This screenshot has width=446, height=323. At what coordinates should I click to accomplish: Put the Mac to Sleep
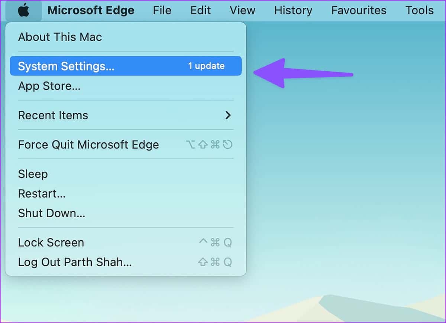pyautogui.click(x=33, y=174)
